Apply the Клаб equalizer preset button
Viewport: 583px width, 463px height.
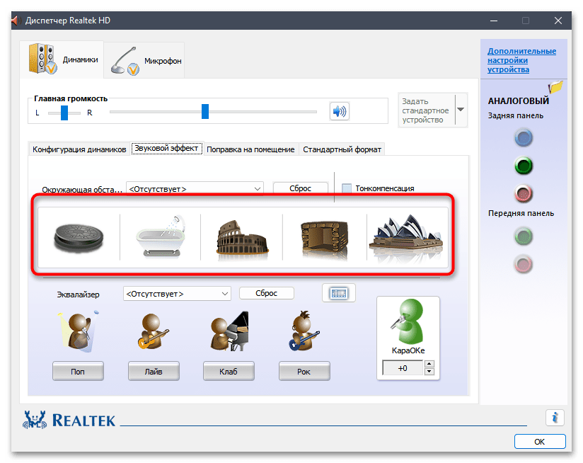pos(229,371)
